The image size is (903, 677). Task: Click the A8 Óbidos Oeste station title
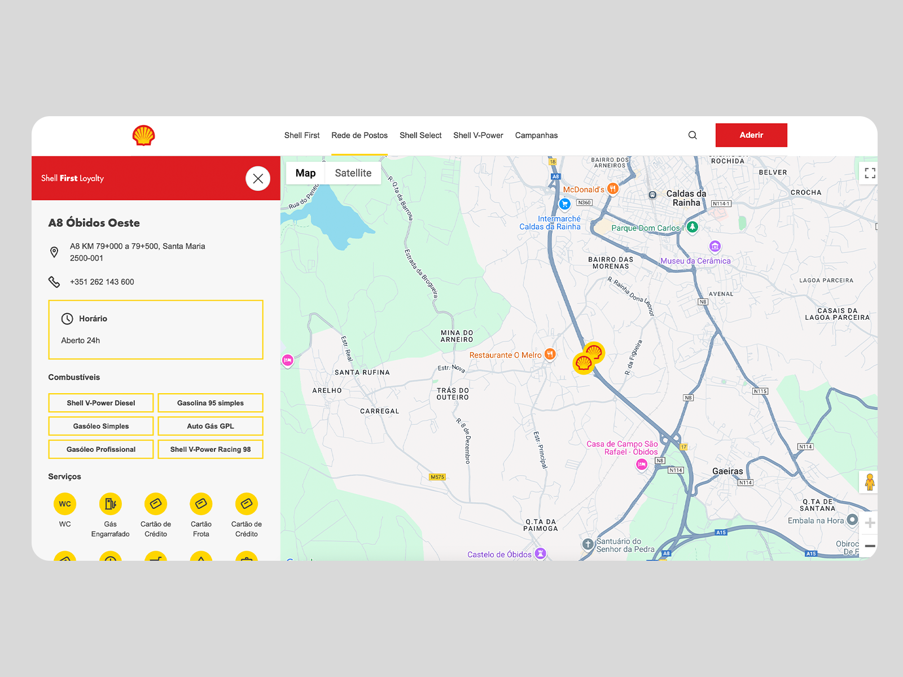pyautogui.click(x=94, y=223)
